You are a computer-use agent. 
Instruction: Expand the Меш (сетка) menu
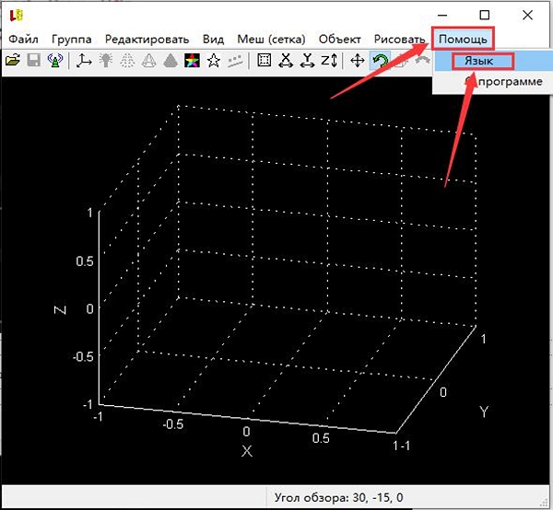pos(271,39)
